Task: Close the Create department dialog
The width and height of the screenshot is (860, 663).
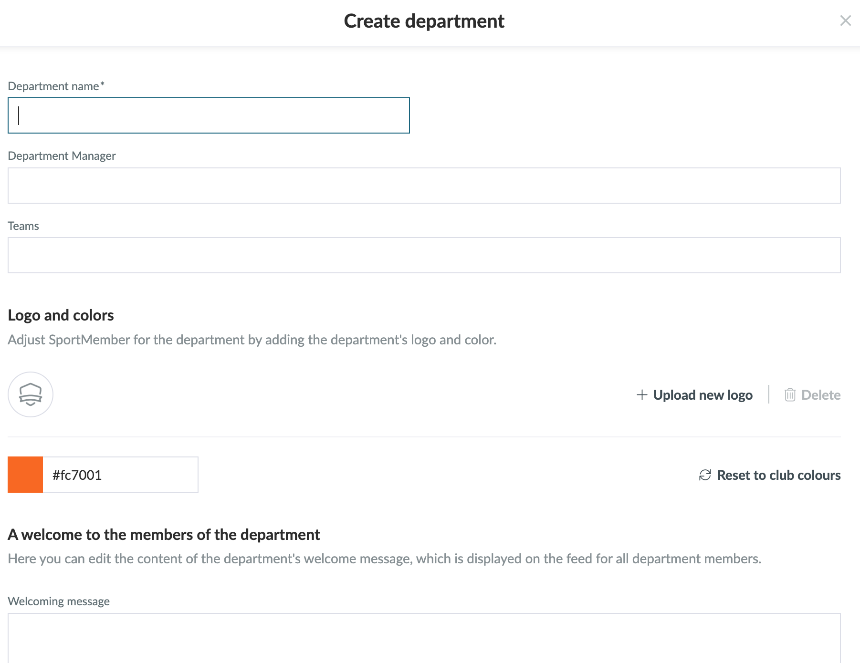Action: (x=845, y=21)
